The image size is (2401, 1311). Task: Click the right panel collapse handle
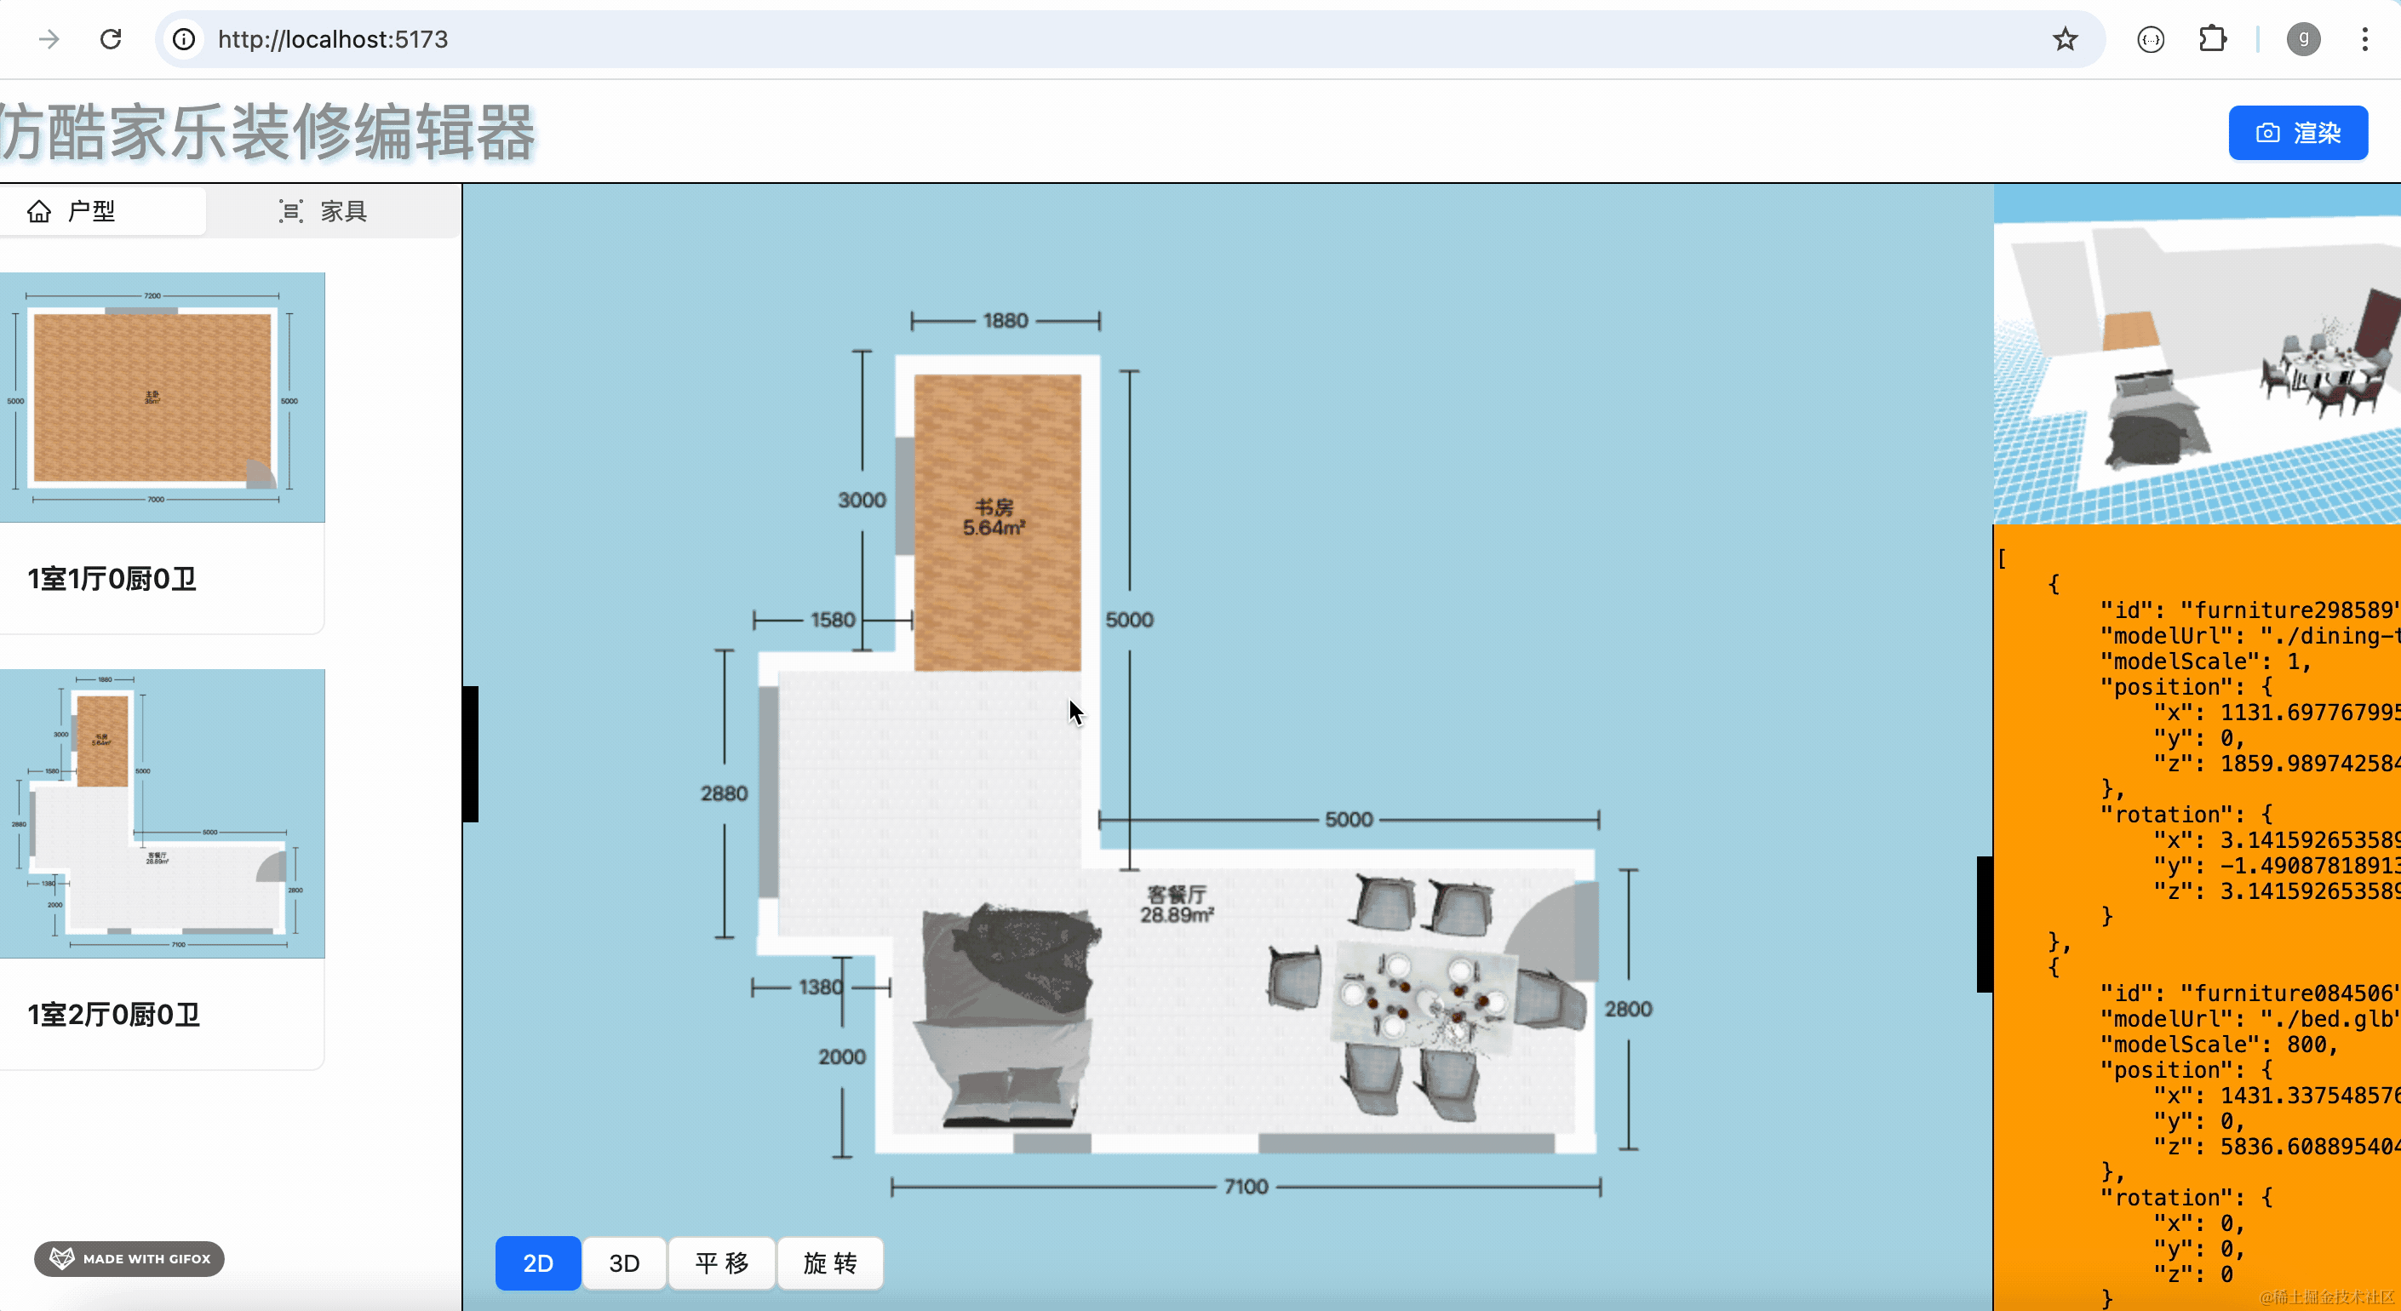click(1985, 925)
